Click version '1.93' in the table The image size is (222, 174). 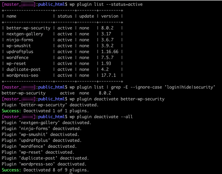[x=106, y=63]
